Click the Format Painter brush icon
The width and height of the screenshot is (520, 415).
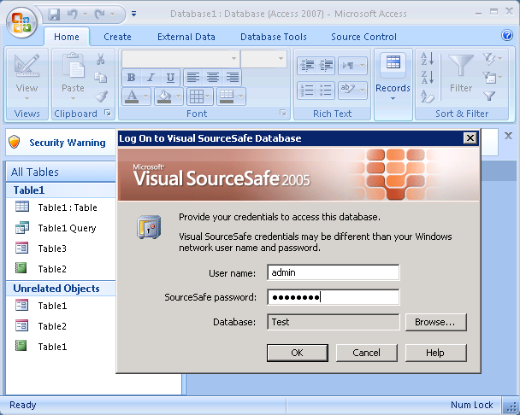click(101, 96)
